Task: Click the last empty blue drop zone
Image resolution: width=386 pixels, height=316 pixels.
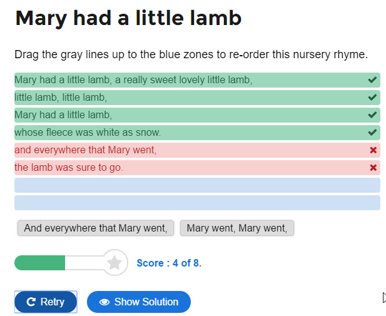Action: tap(197, 203)
